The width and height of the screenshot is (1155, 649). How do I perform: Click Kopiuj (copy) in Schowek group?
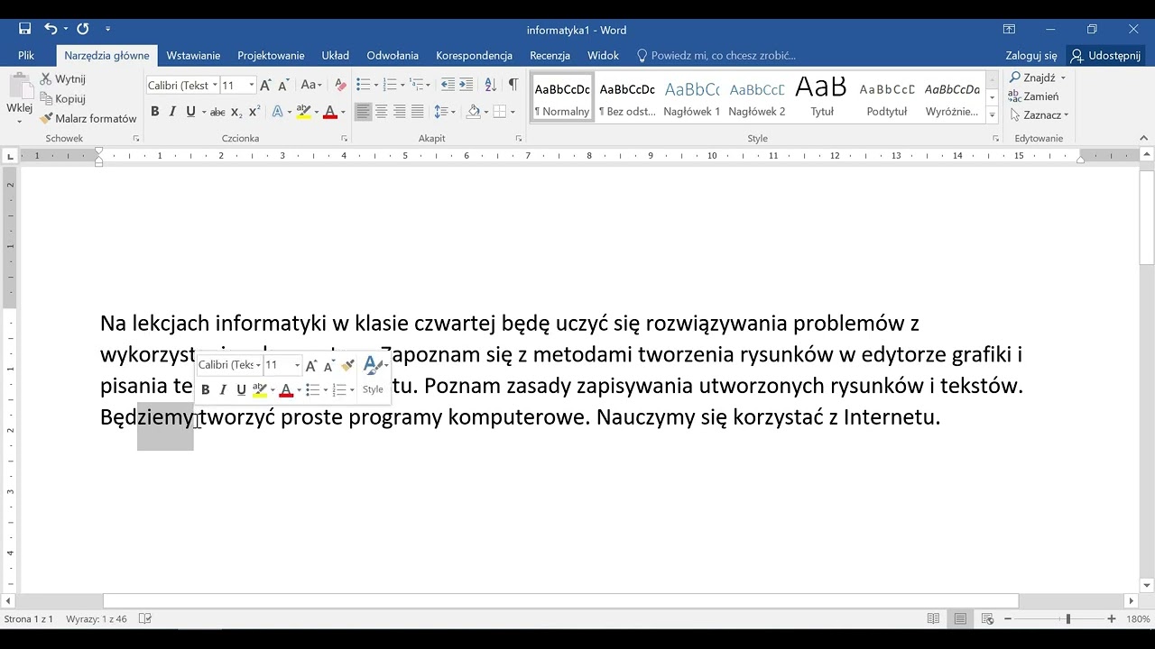62,99
